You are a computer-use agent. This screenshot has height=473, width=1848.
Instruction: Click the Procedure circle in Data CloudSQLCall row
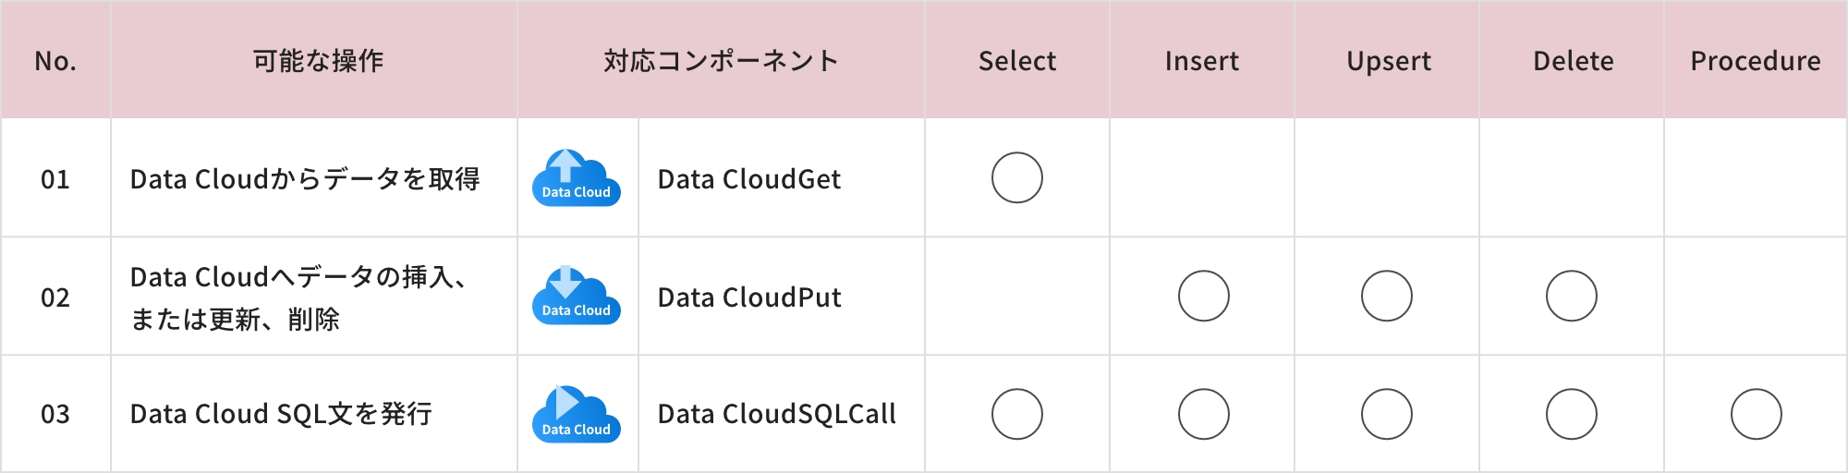point(1756,414)
